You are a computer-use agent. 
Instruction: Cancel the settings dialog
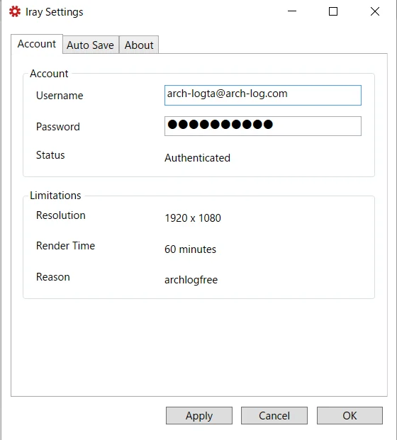(274, 416)
